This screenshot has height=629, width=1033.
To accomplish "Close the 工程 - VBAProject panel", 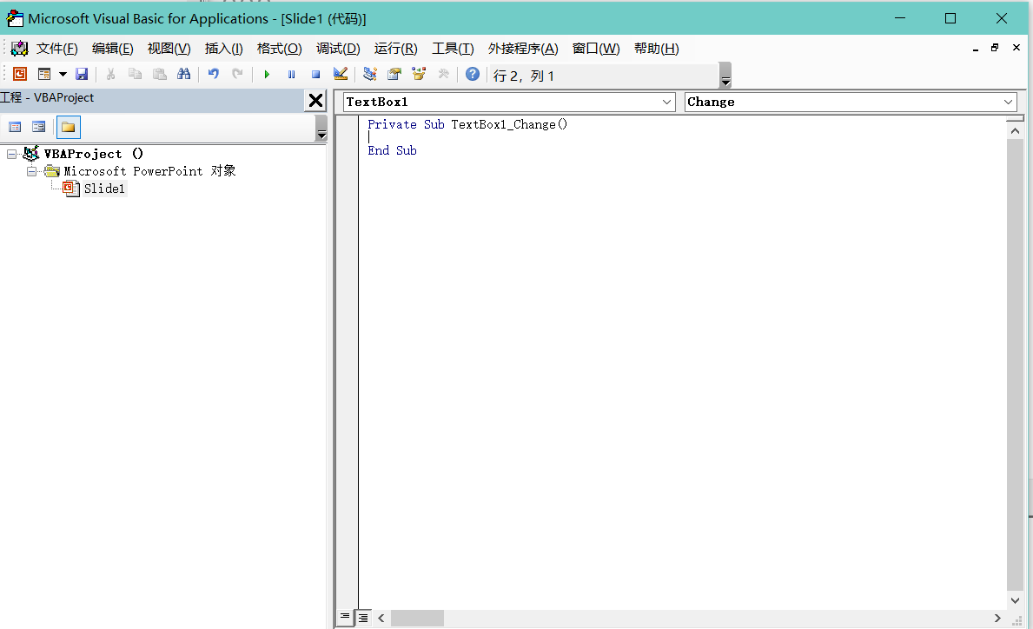I will 316,100.
